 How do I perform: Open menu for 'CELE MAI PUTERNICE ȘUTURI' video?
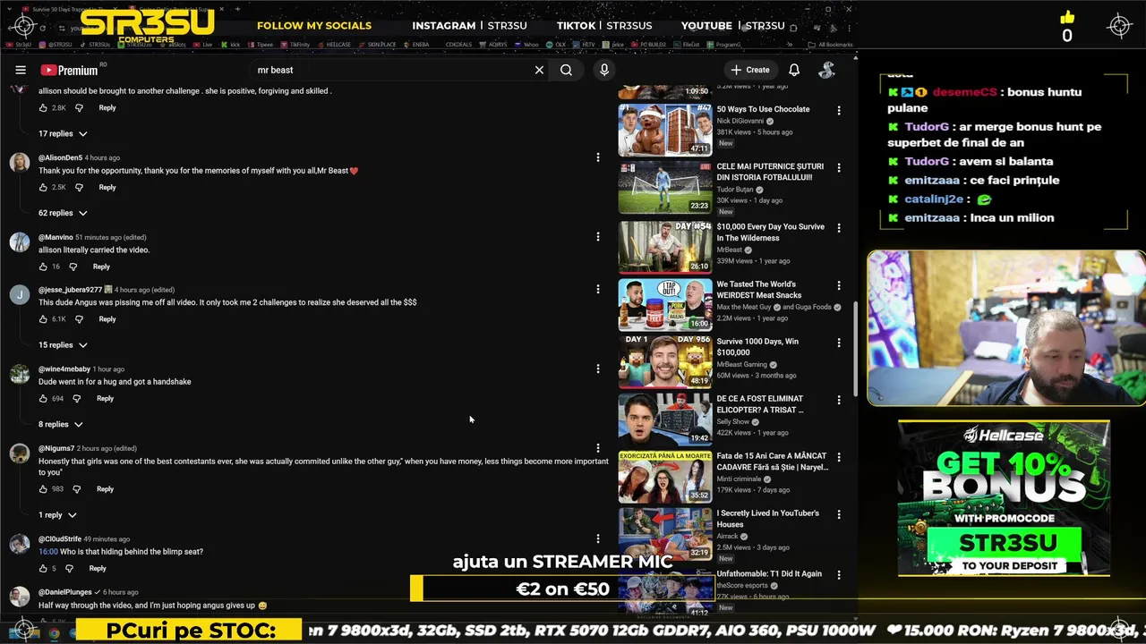tap(839, 167)
